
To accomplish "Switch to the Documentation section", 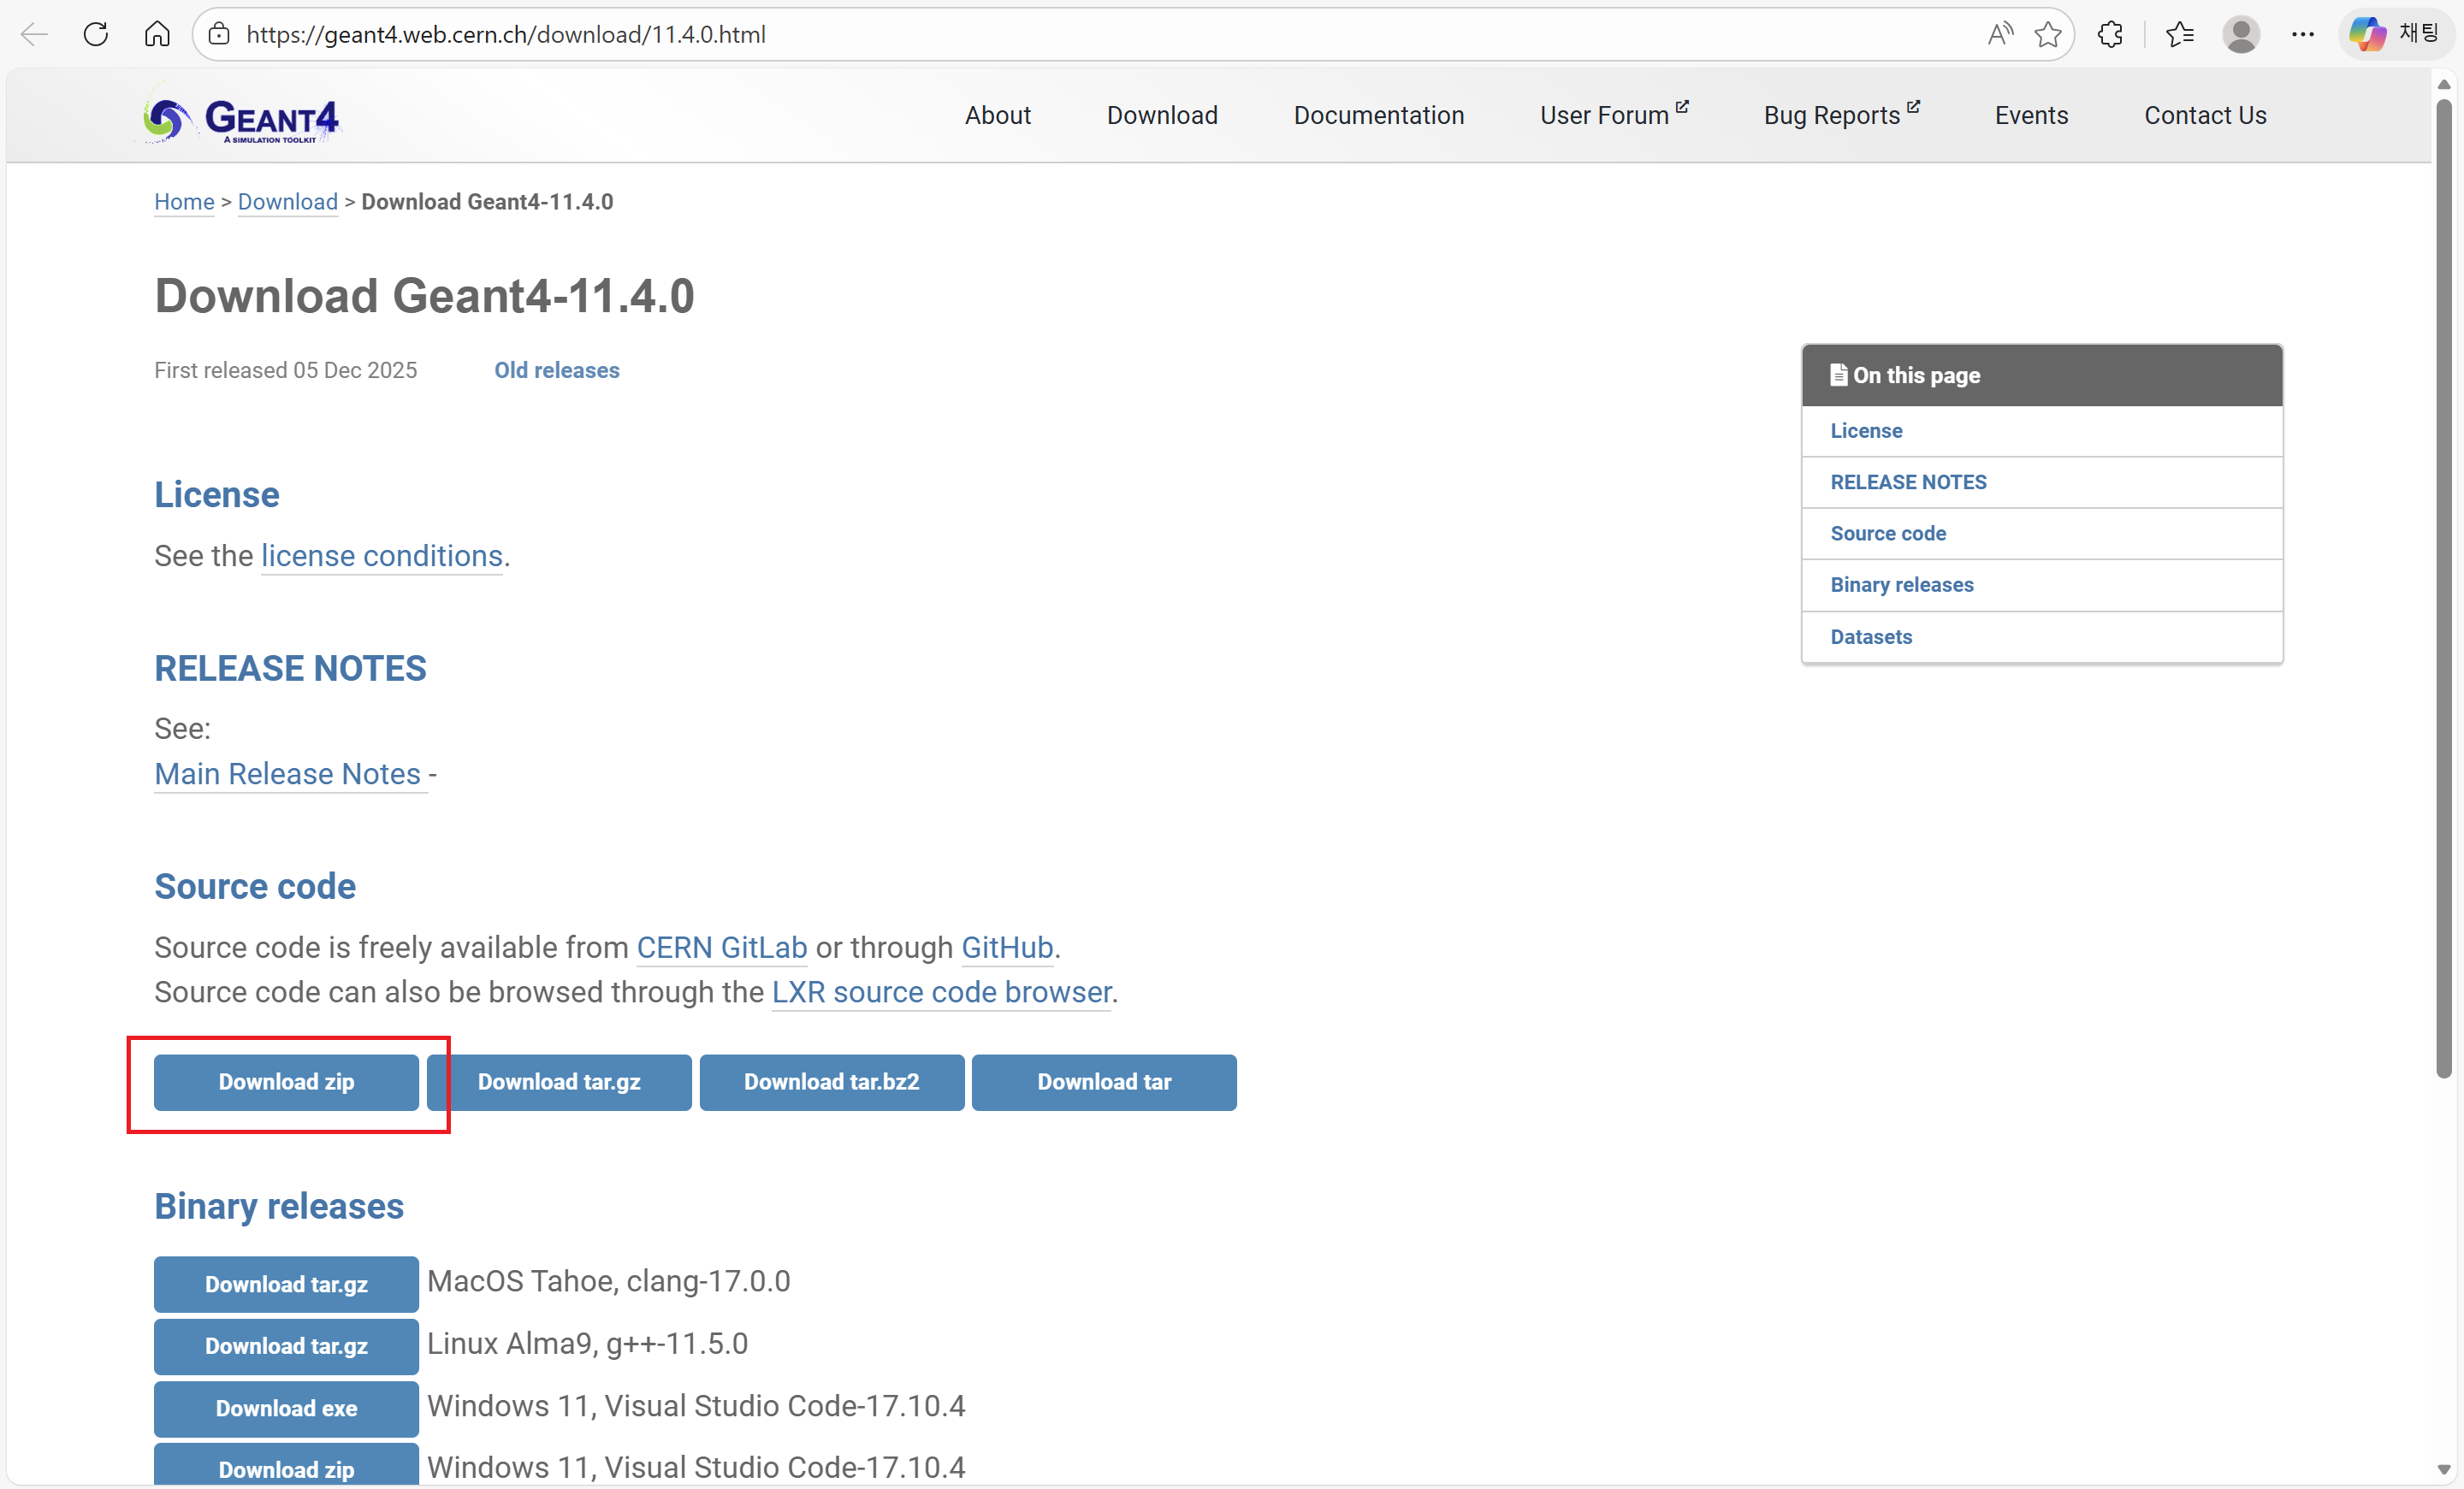I will click(1379, 115).
